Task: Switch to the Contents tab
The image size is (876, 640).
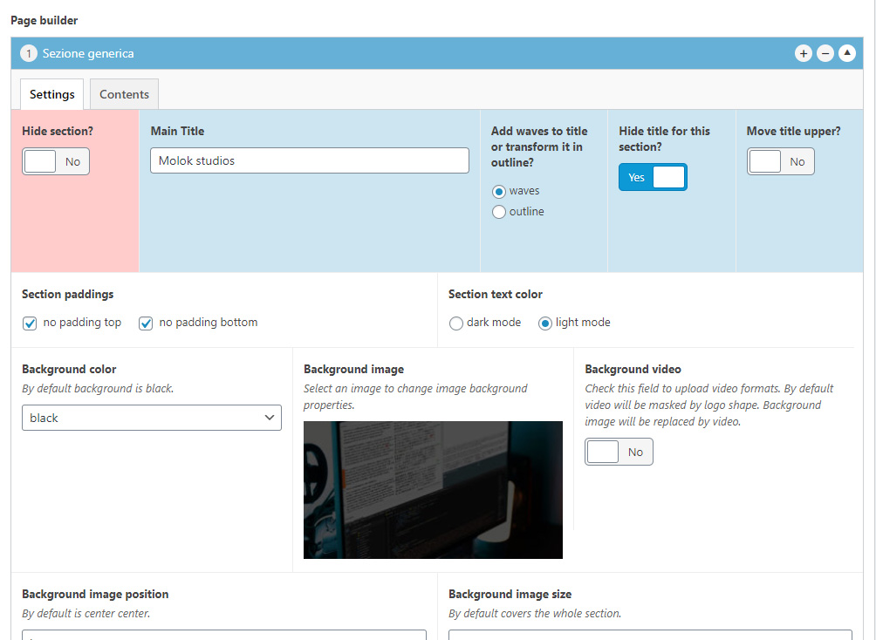Action: pyautogui.click(x=124, y=94)
